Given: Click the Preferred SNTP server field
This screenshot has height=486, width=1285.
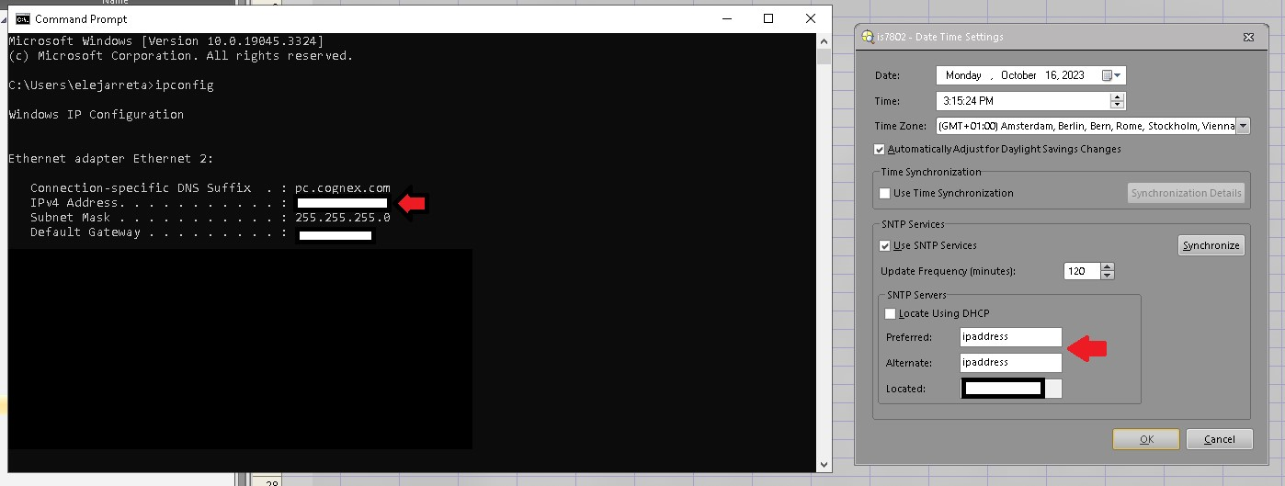Looking at the screenshot, I should click(x=1010, y=337).
